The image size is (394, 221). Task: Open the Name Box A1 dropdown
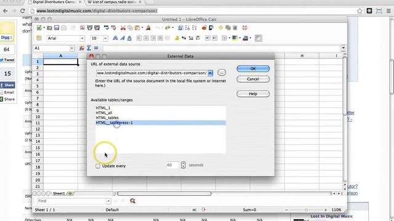(x=71, y=48)
